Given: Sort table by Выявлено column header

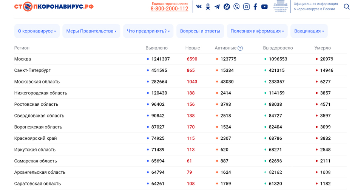Looking at the screenshot, I should (x=156, y=48).
